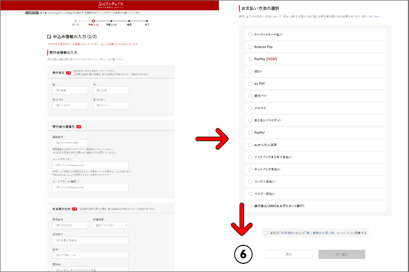Choose PayPal payment option
The width and height of the screenshot is (409, 272).
coord(251,132)
